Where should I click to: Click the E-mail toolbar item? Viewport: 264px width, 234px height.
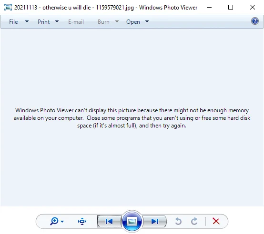pyautogui.click(x=76, y=22)
